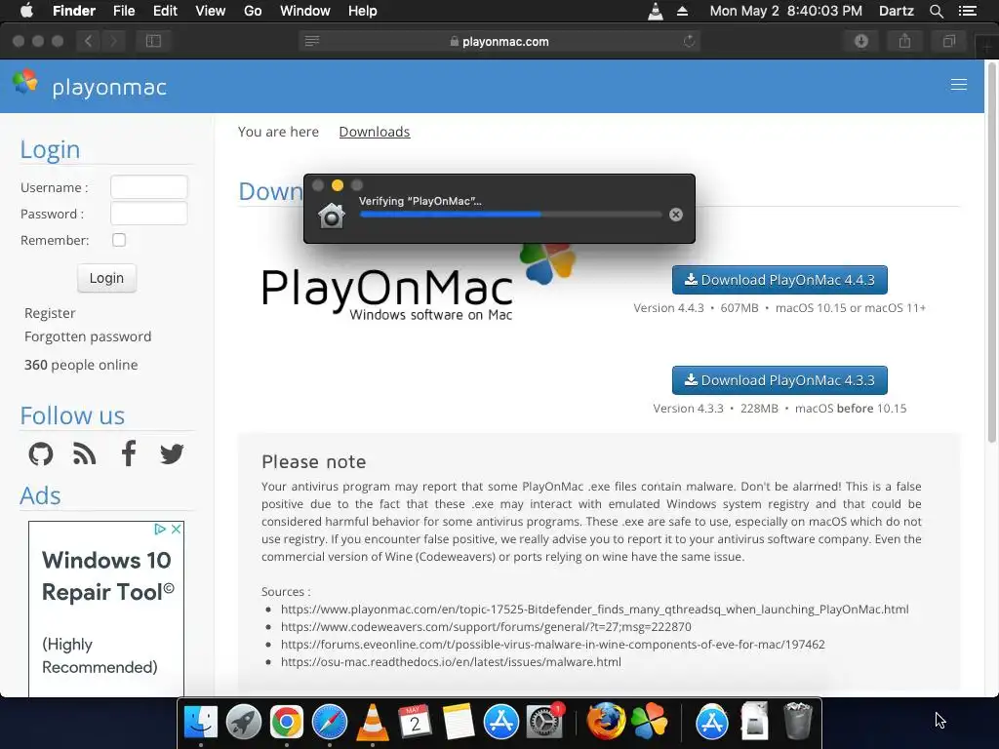The image size is (999, 749).
Task: Open the File menu
Action: 124,11
